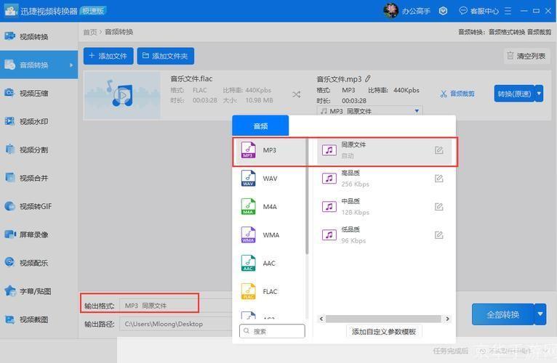
Task: Click the preset list right scroll arrow
Action: tap(447, 319)
